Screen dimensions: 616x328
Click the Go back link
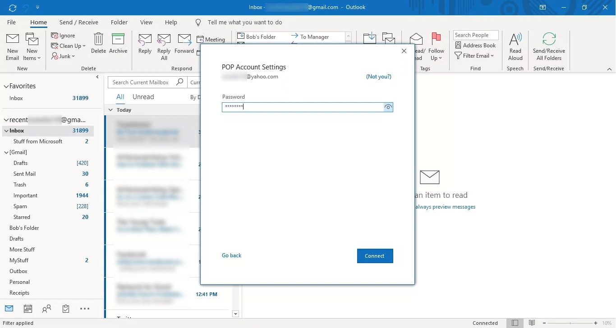coord(231,255)
